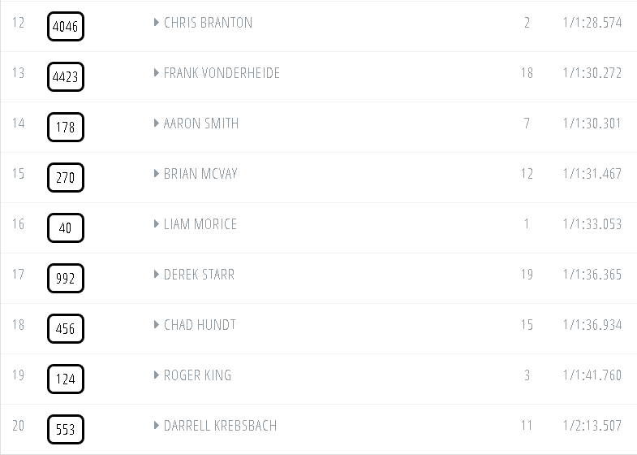Expand the Derek Starr row arrow
Screen dimensions: 637x455
pos(157,275)
